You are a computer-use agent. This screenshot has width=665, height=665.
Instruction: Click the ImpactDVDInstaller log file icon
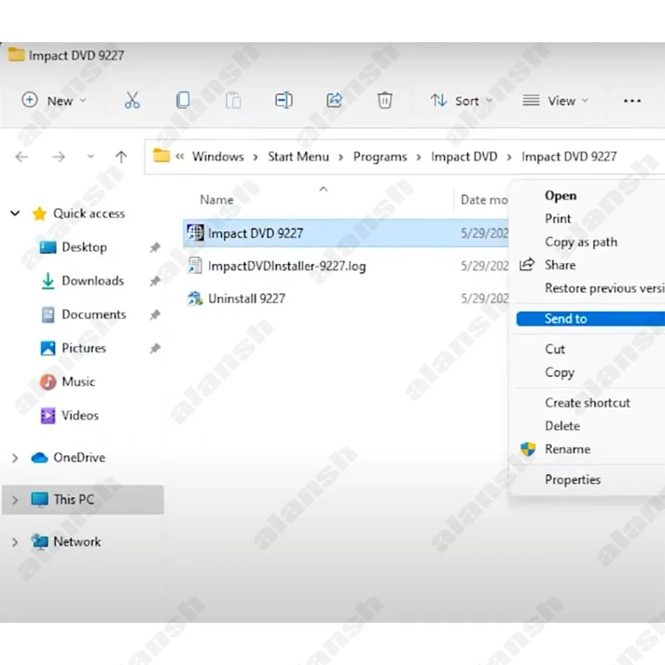[x=195, y=266]
